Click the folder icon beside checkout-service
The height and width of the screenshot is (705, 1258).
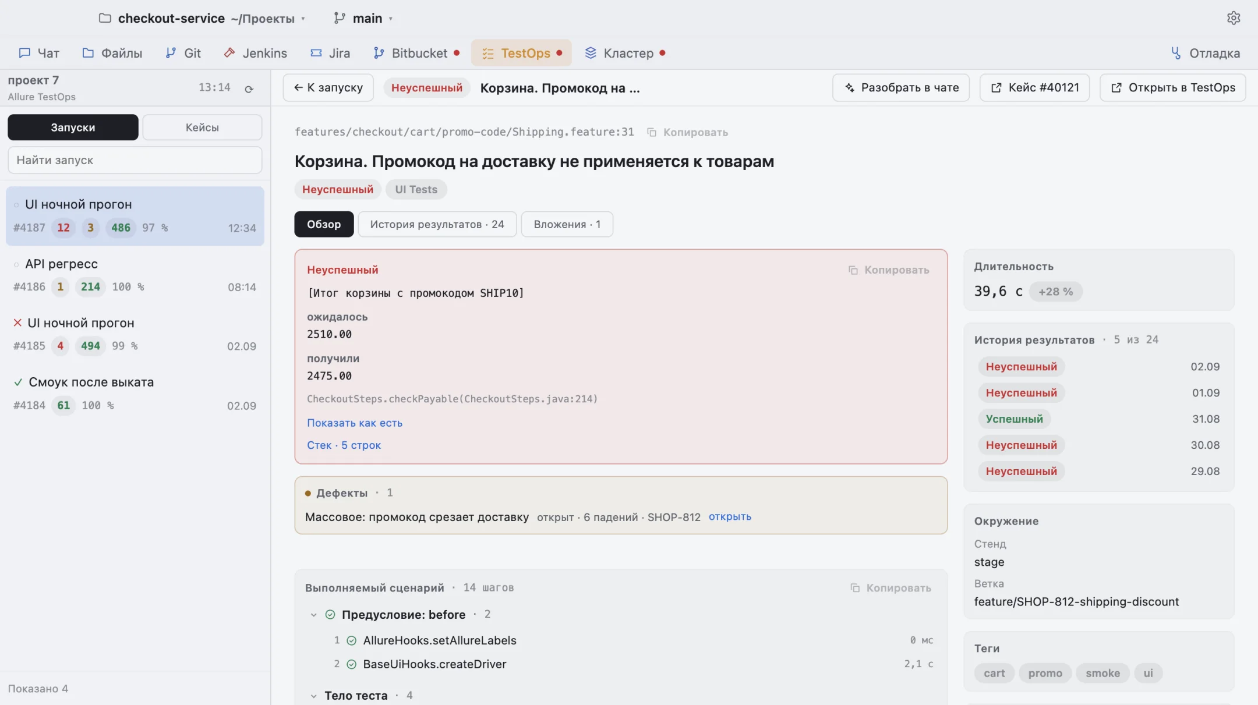[x=105, y=18]
